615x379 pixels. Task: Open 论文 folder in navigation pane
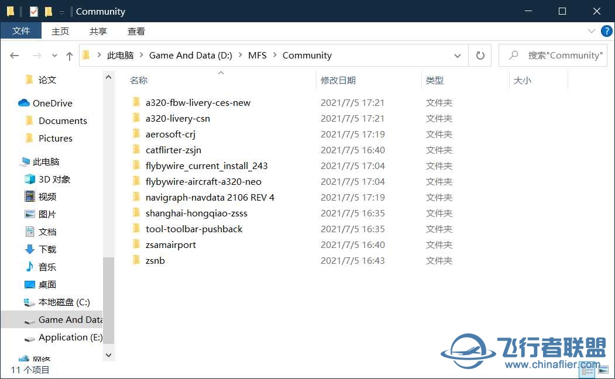(x=47, y=80)
